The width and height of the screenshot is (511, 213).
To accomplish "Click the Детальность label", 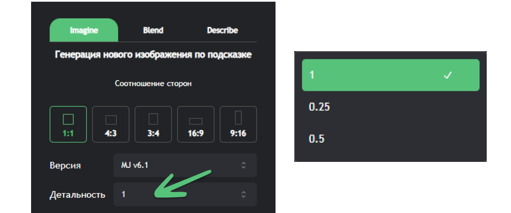I will [78, 195].
